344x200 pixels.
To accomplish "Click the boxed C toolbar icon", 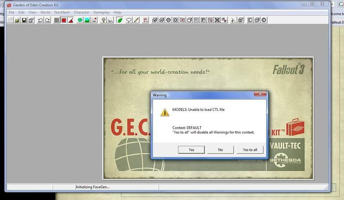I will pos(250,20).
